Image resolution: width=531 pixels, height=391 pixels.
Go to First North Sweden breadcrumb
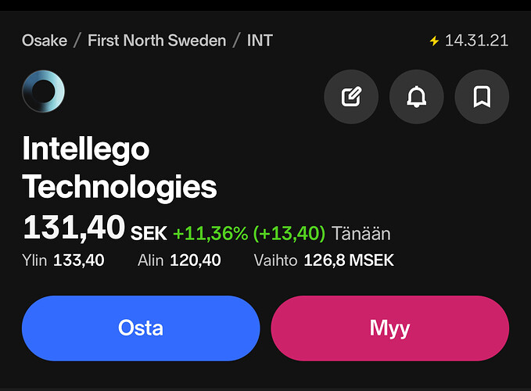click(156, 40)
